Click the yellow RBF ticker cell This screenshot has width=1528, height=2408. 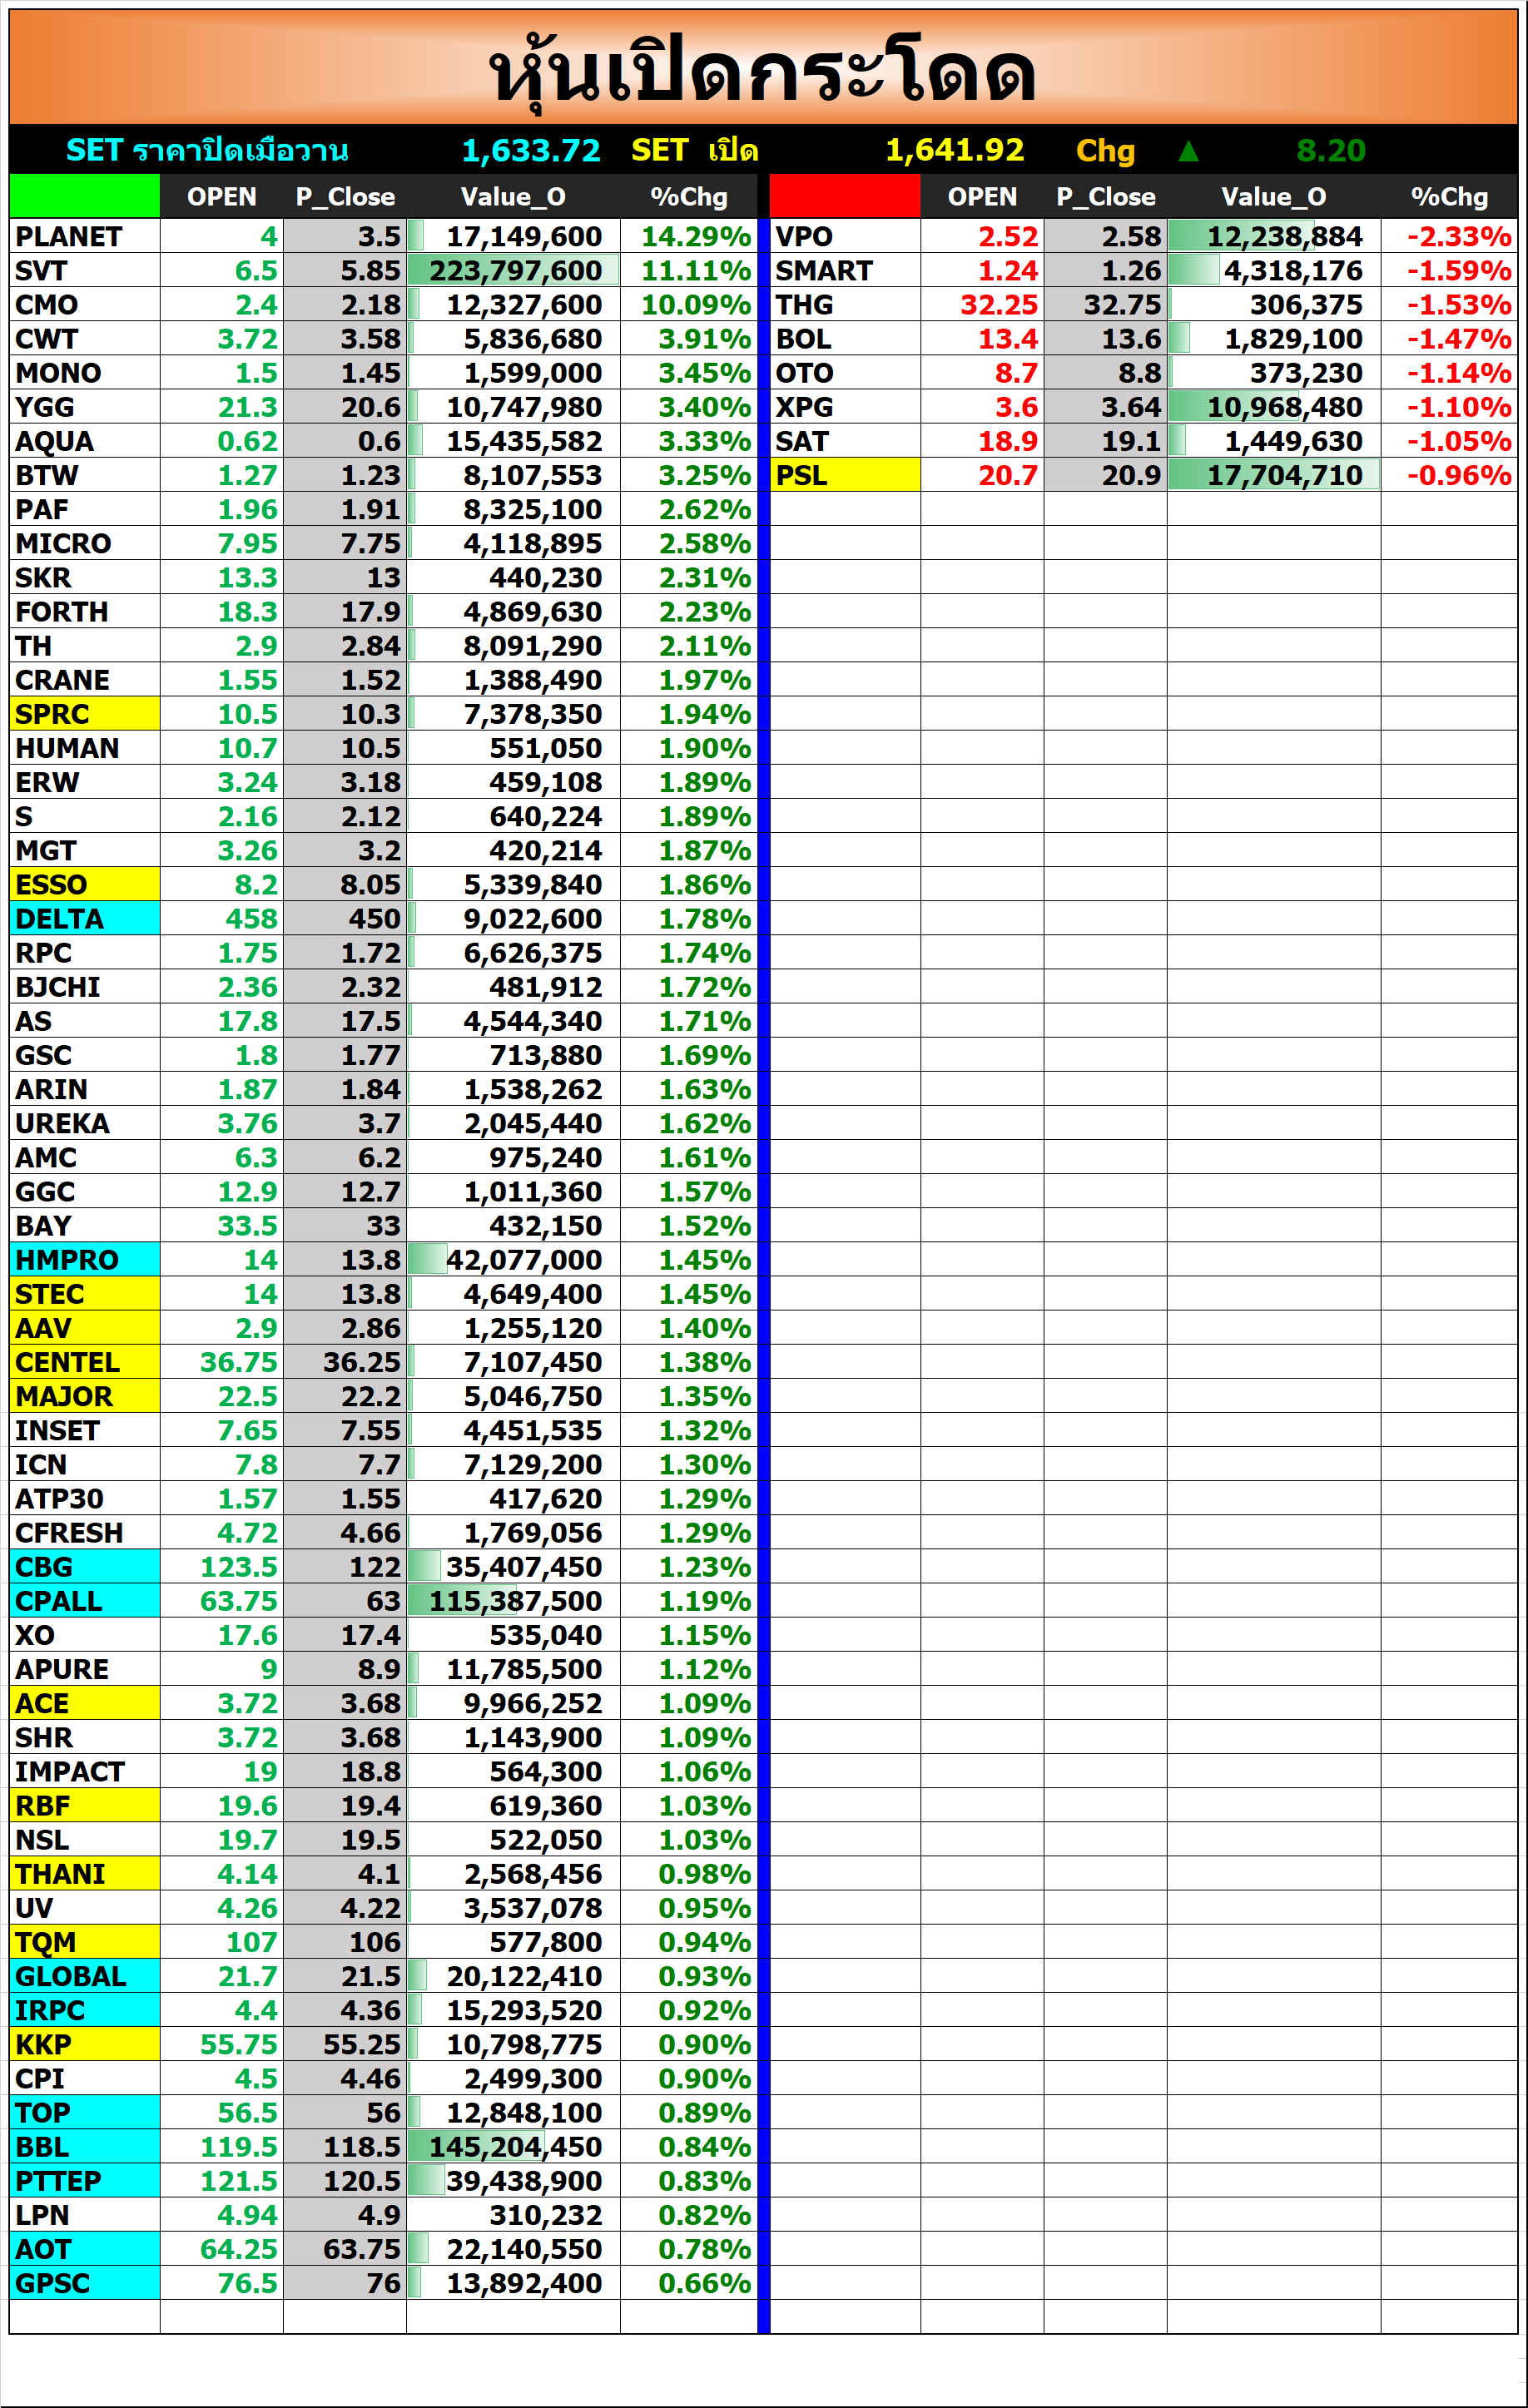tap(85, 1805)
